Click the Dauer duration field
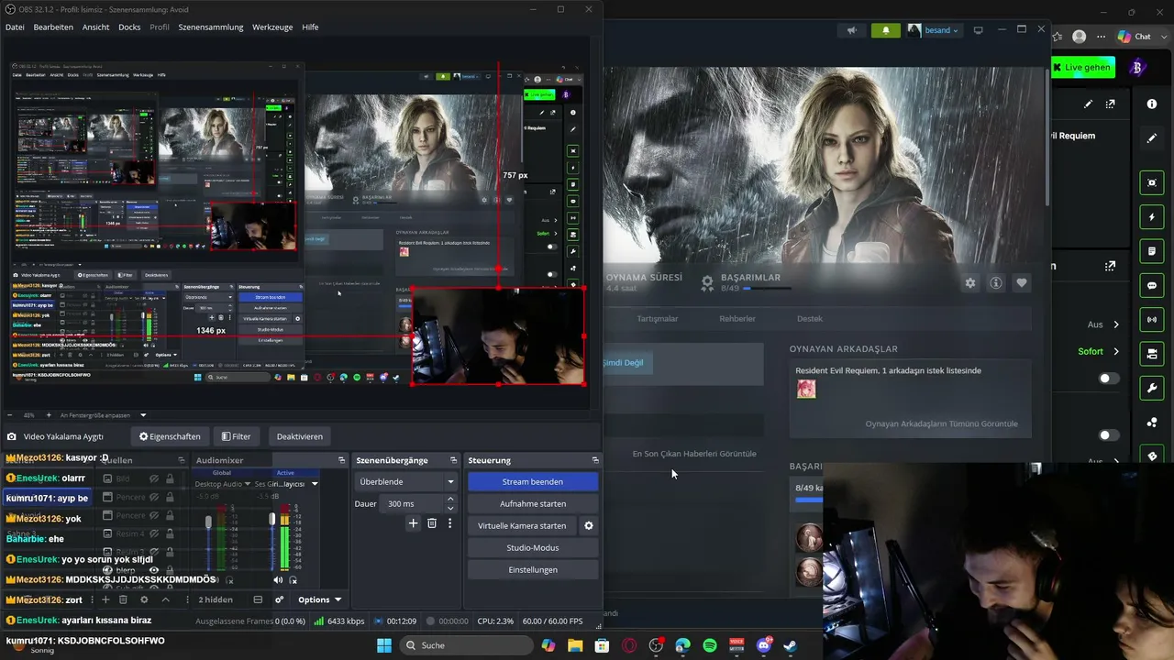The height and width of the screenshot is (660, 1174). coord(412,503)
